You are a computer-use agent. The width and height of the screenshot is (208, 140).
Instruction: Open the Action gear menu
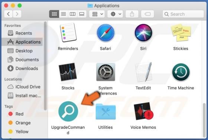click(x=115, y=14)
